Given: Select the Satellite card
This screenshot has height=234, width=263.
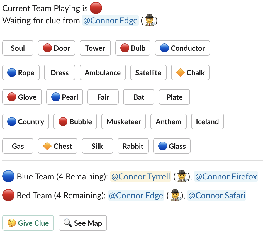Looking at the screenshot, I should [148, 72].
